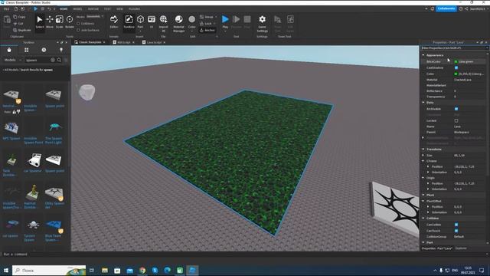This screenshot has height=276, width=490.
Task: Click the camera view selector cube
Action: (87, 92)
